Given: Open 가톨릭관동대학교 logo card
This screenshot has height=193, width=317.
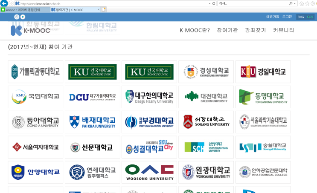Looking at the screenshot, I should pos(35,72).
